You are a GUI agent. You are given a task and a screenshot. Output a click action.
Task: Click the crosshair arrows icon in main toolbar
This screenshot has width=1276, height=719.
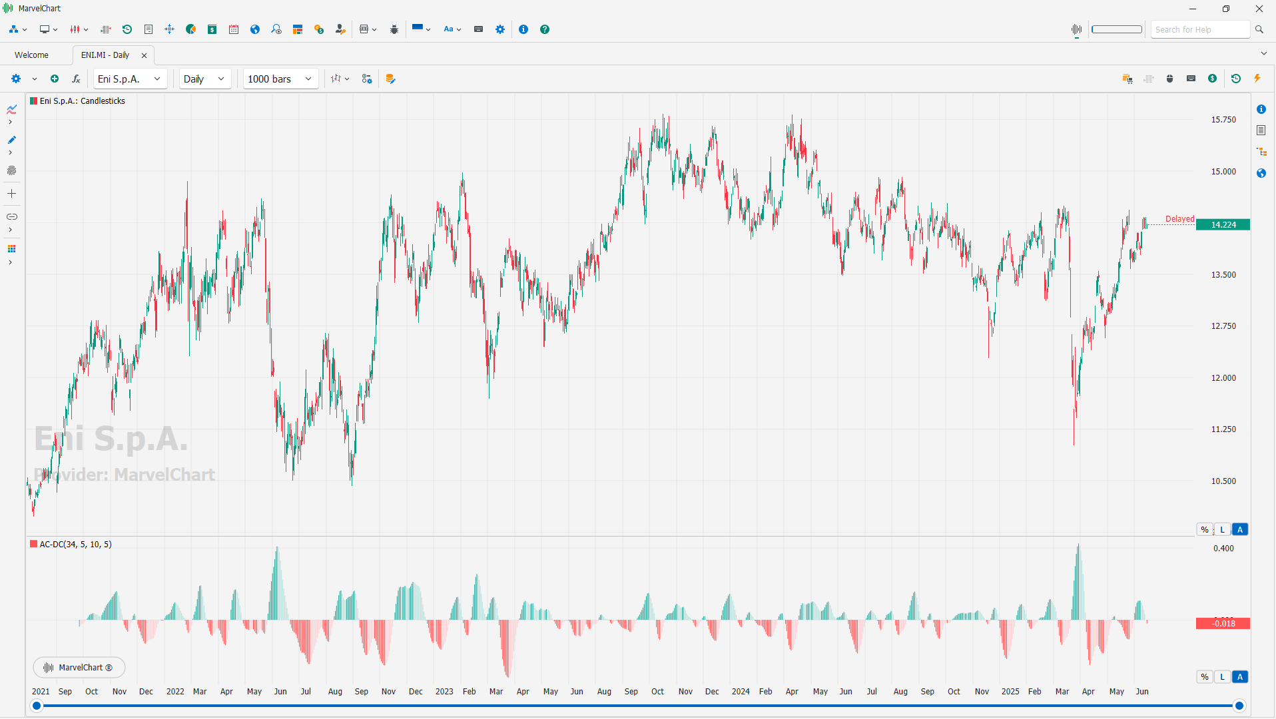170,29
